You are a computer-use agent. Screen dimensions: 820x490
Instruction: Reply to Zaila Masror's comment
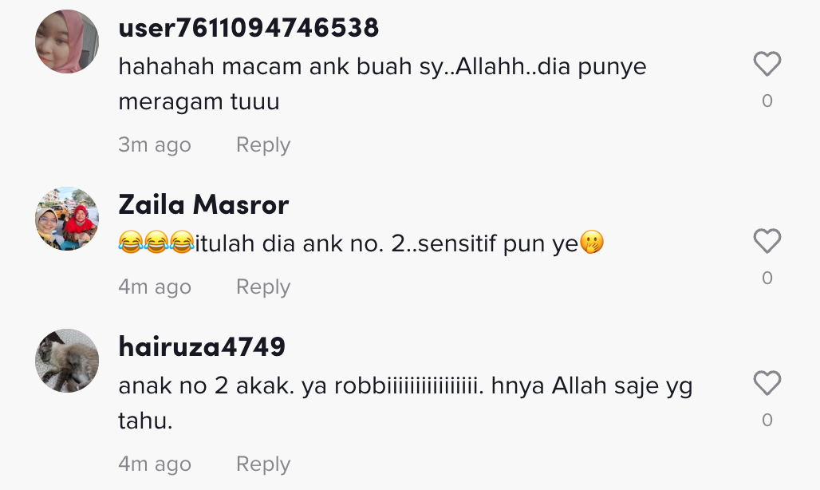[x=263, y=287]
